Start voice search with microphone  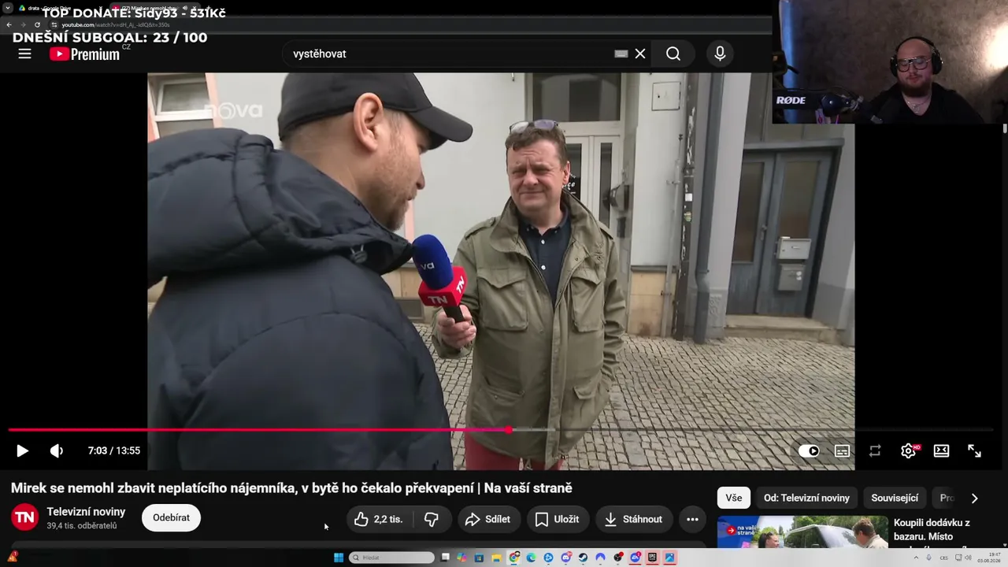(720, 54)
